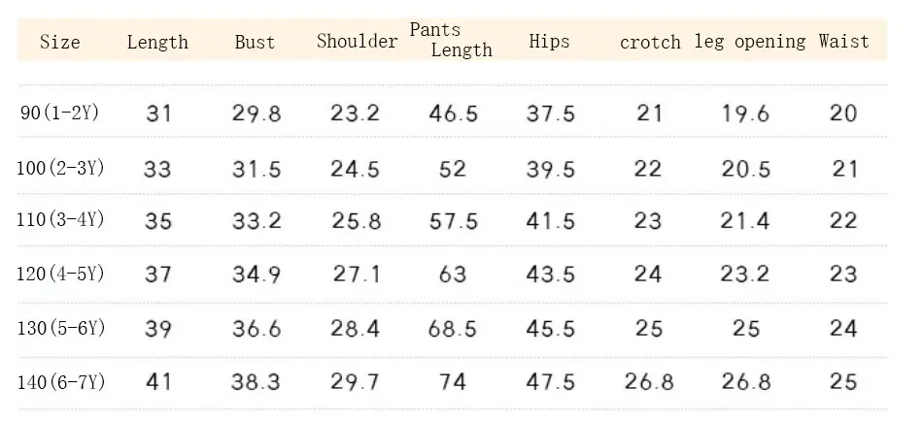923x421 pixels.
Task: Click the Size column header
Action: [x=59, y=42]
